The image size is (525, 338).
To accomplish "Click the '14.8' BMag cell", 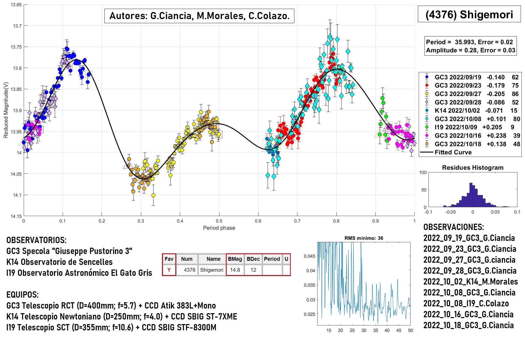I will 235,270.
